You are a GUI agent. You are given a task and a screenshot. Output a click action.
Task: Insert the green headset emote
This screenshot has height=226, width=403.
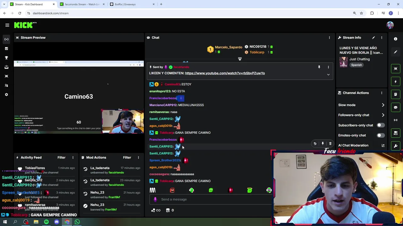[x=191, y=190]
